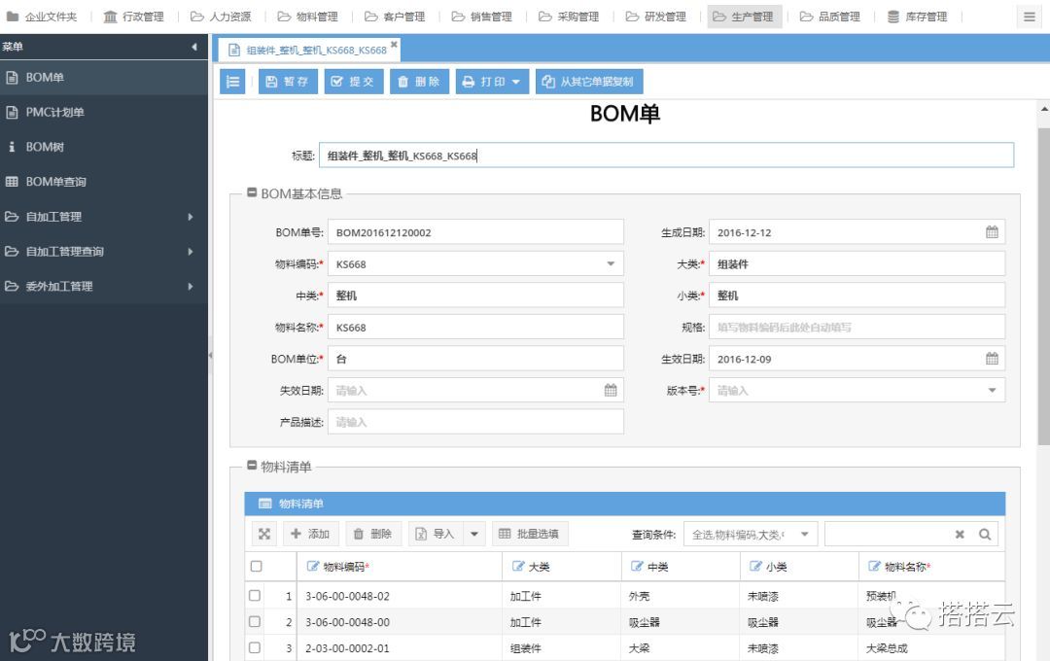Image resolution: width=1050 pixels, height=661 pixels.
Task: Open 研发管理 menu
Action: point(656,17)
